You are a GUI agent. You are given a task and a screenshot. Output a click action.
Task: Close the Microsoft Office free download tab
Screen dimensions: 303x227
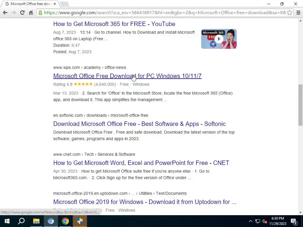(55, 4)
